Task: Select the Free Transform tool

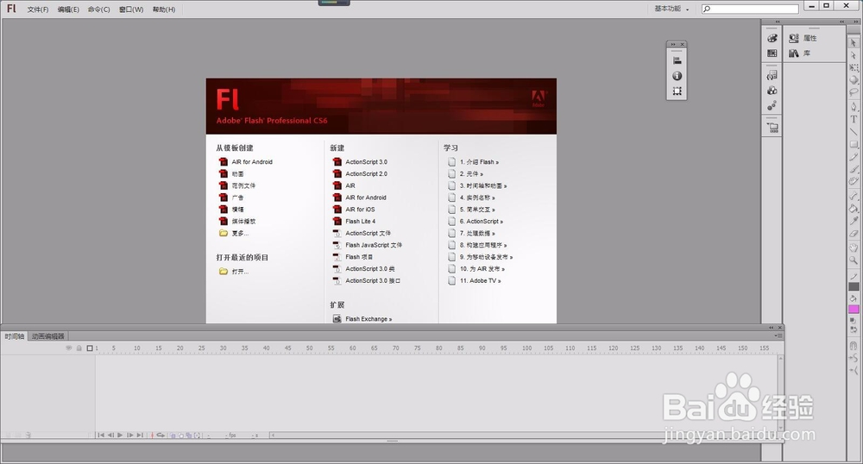Action: coord(854,67)
